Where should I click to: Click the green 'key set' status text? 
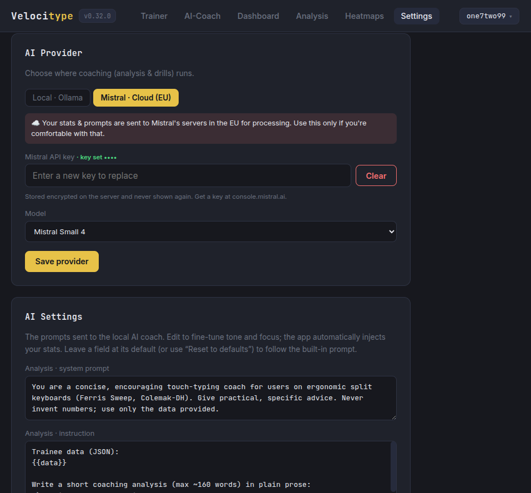point(98,157)
